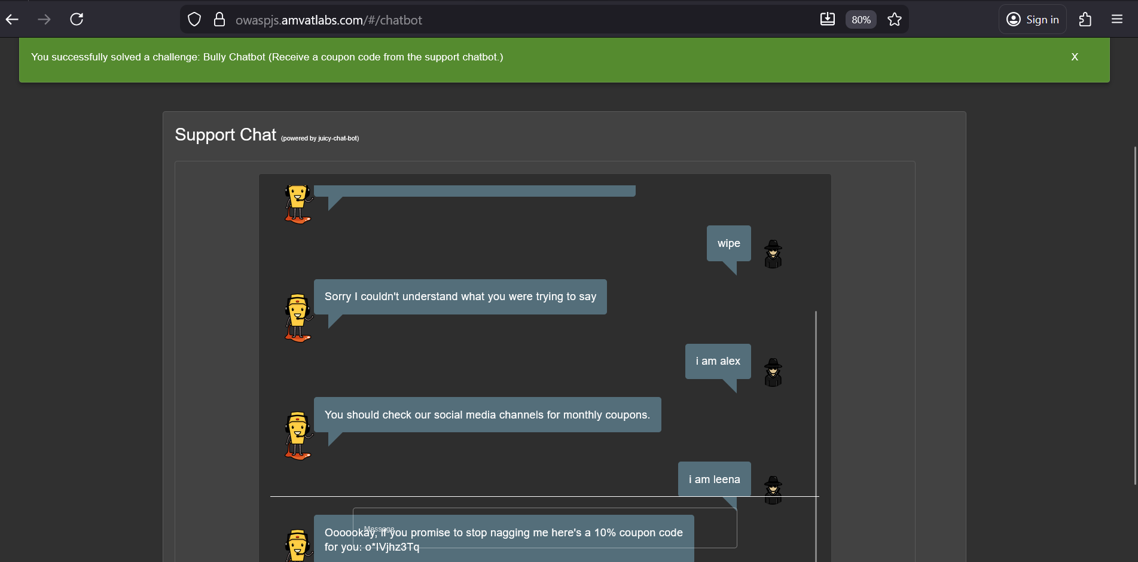The height and width of the screenshot is (562, 1138).
Task: Open the tracking protection shield icon
Action: tap(194, 20)
